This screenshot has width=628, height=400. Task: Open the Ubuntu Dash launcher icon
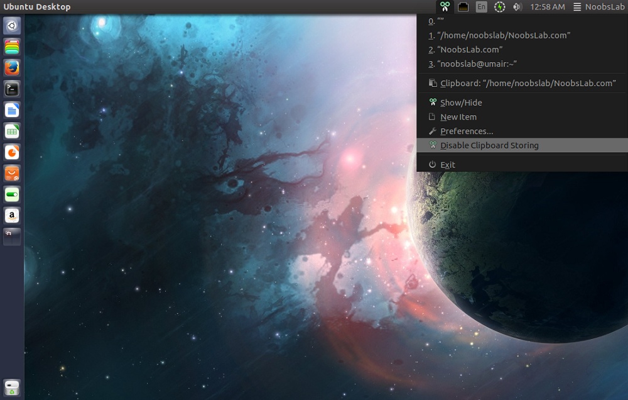coord(12,26)
